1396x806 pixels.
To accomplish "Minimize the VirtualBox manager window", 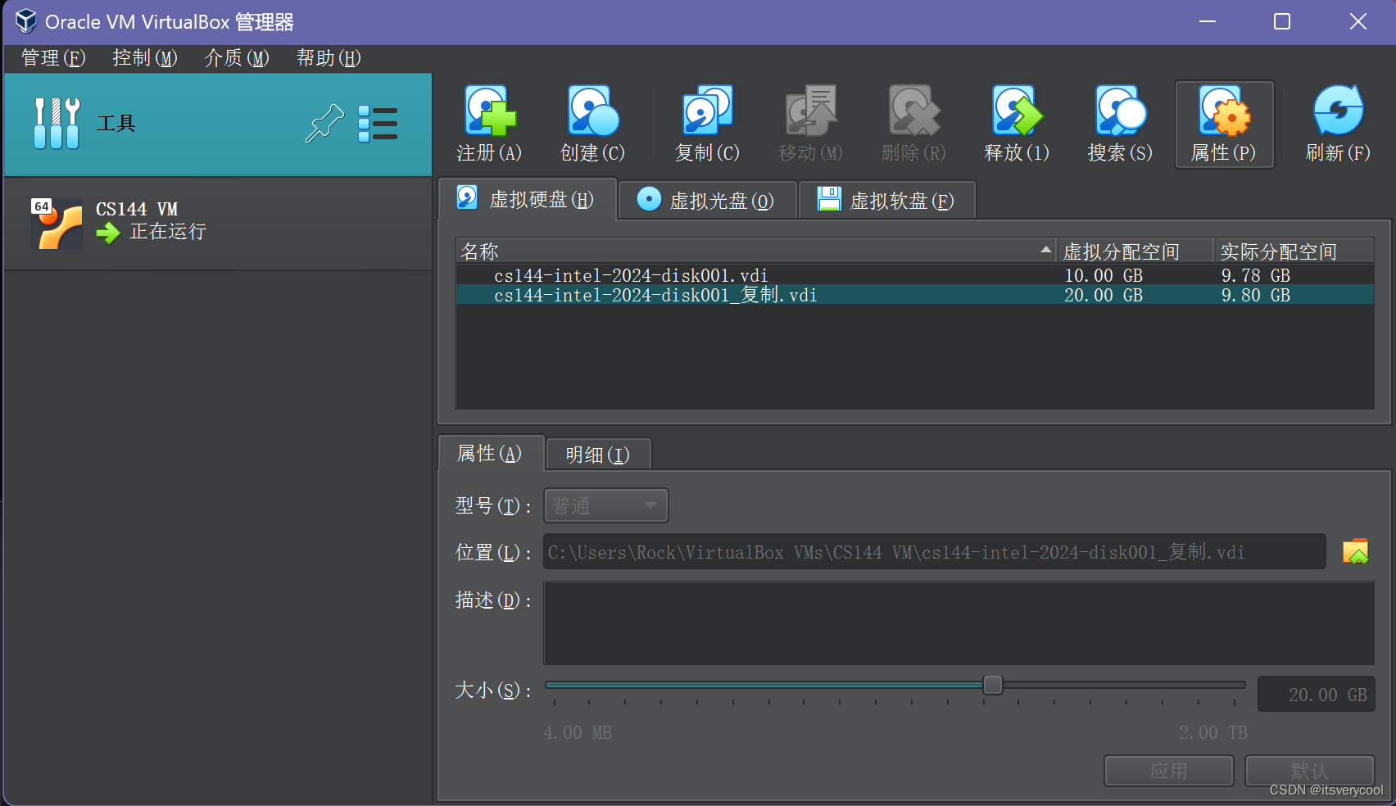I will tap(1208, 21).
